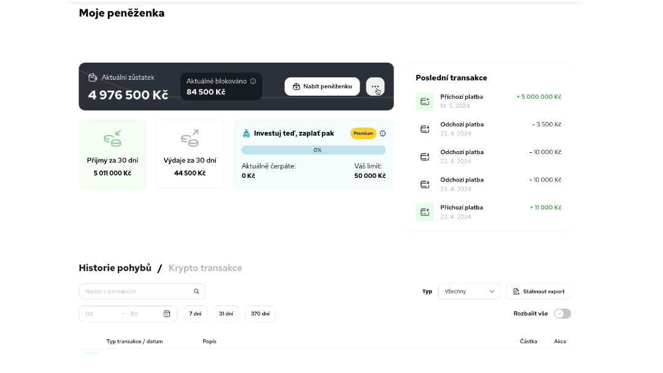Filter by 7 dní
The image size is (663, 373).
(x=195, y=314)
